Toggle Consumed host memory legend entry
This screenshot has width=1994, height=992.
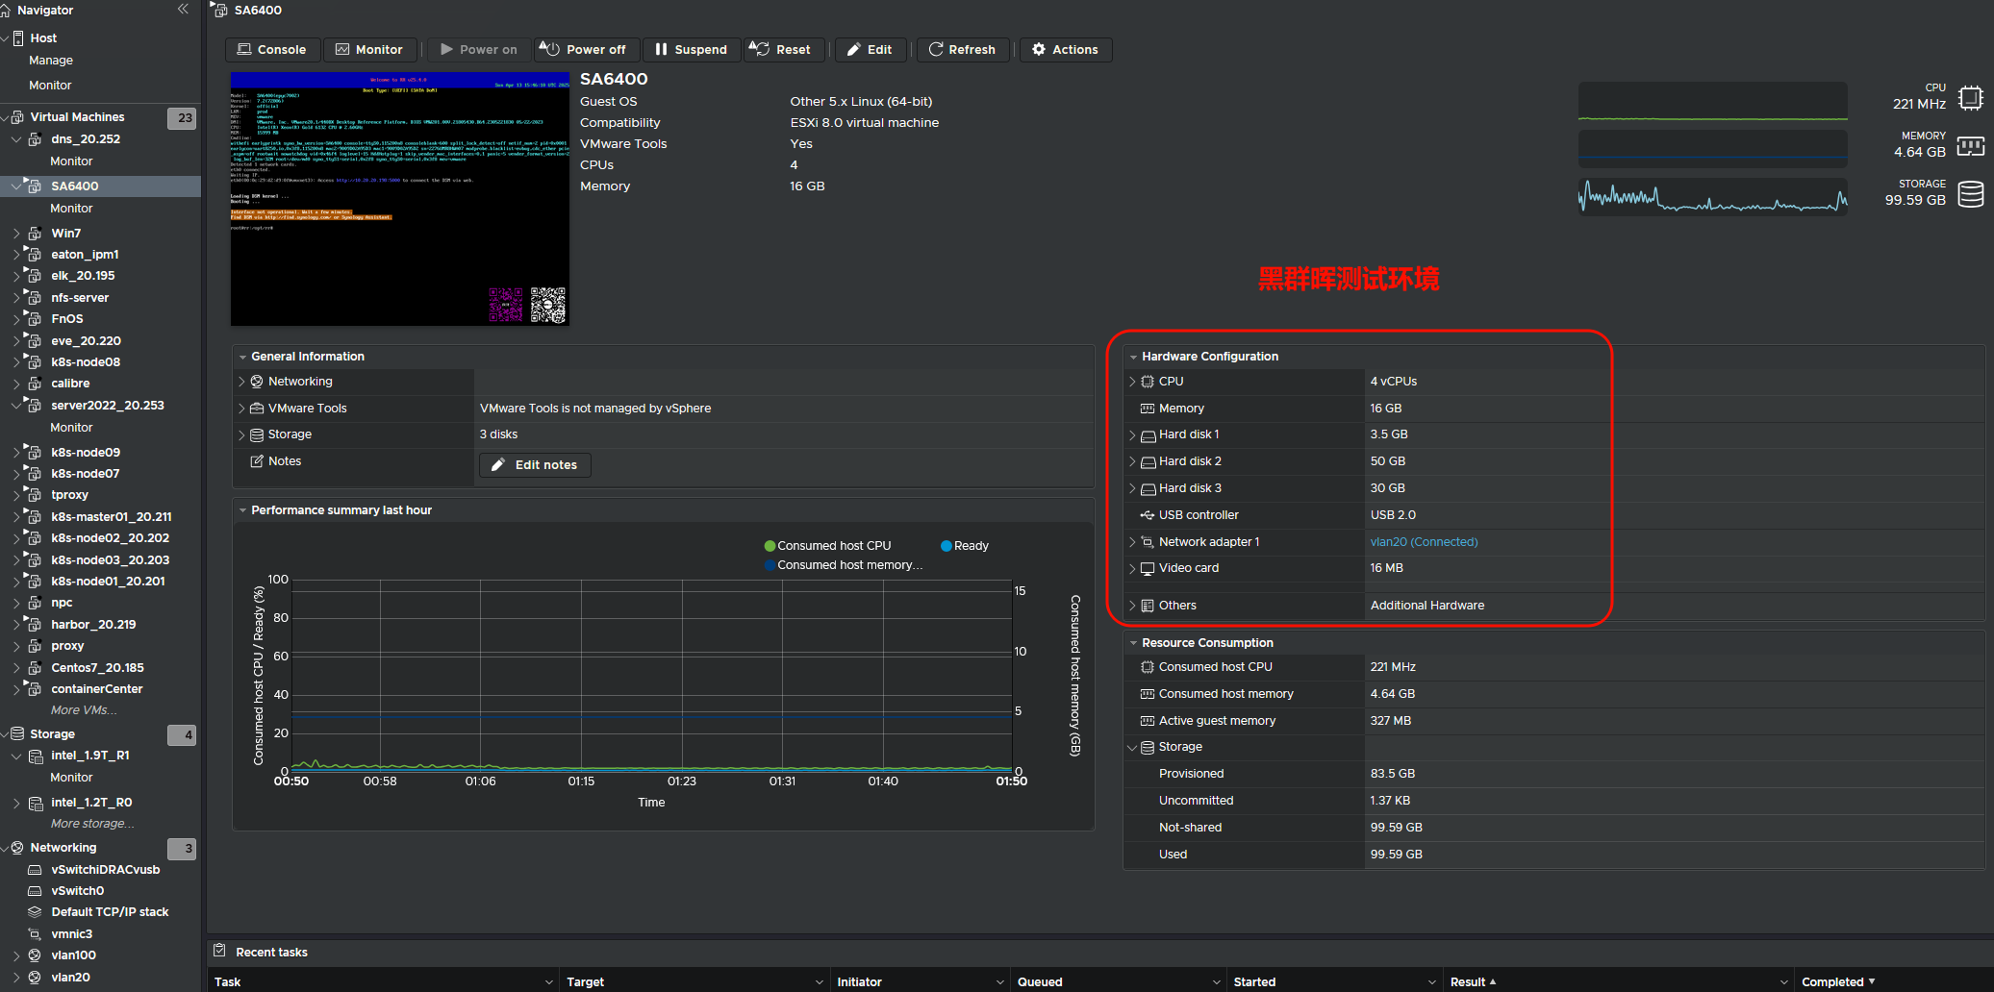pyautogui.click(x=844, y=565)
